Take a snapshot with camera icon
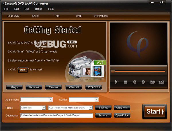172x131 pixels. pos(162,82)
